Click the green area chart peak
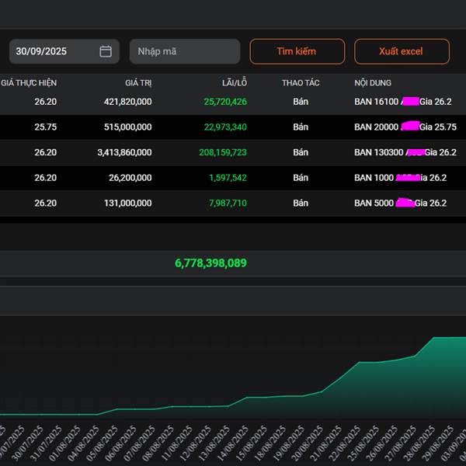Screen dimensions: 466x466 pos(447,338)
